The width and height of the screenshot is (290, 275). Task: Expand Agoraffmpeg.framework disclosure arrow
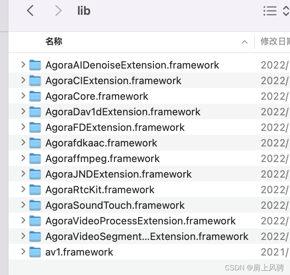pos(23,158)
